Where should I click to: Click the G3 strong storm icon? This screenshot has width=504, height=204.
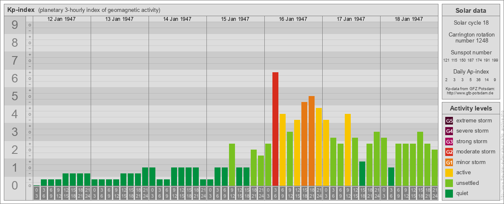point(449,142)
